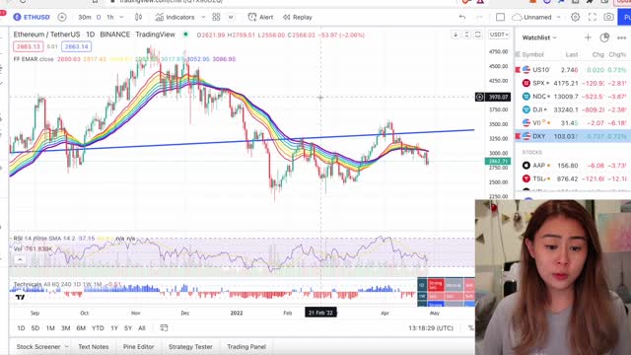Expand the timeframe interval dropdown arrow
Screen dimensions: 631x355
(x=121, y=18)
